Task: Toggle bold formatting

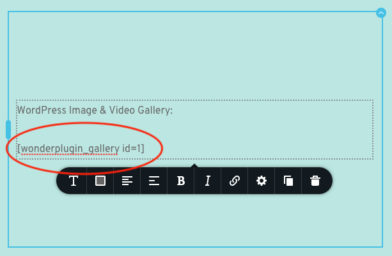Action: pos(181,181)
